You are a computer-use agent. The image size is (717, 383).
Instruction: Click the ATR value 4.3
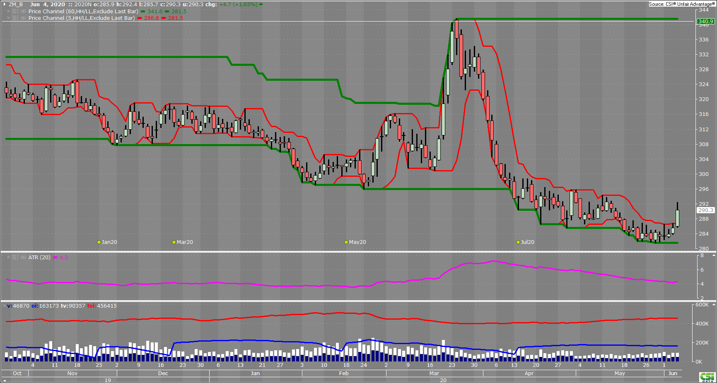(63, 258)
